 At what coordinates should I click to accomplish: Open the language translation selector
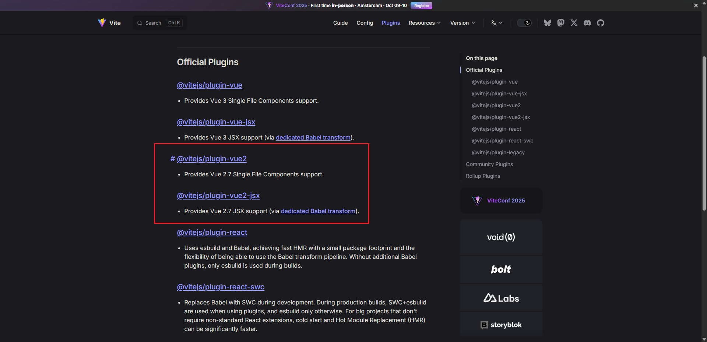click(x=496, y=23)
